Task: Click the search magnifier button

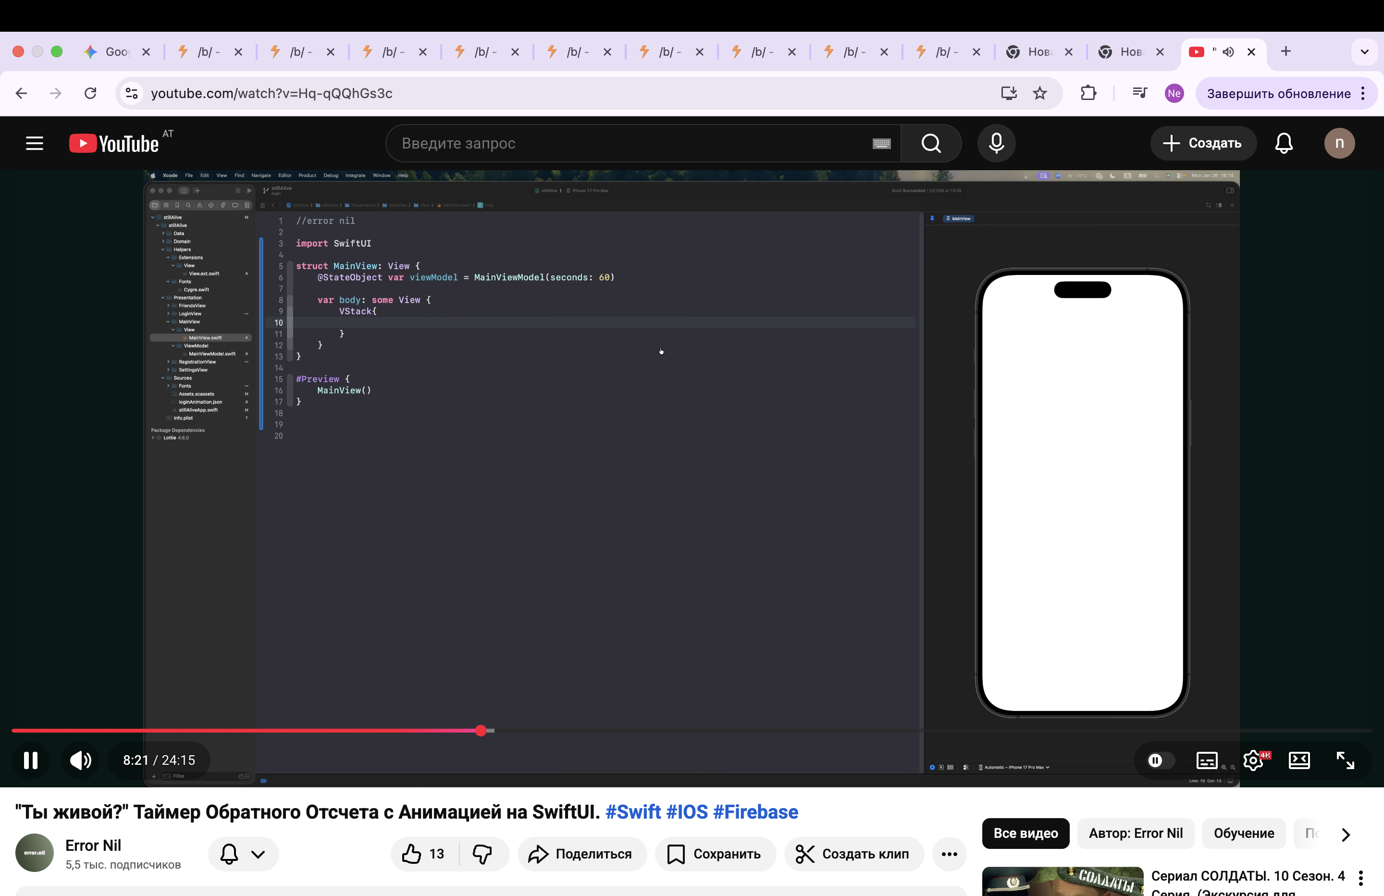Action: 931,143
